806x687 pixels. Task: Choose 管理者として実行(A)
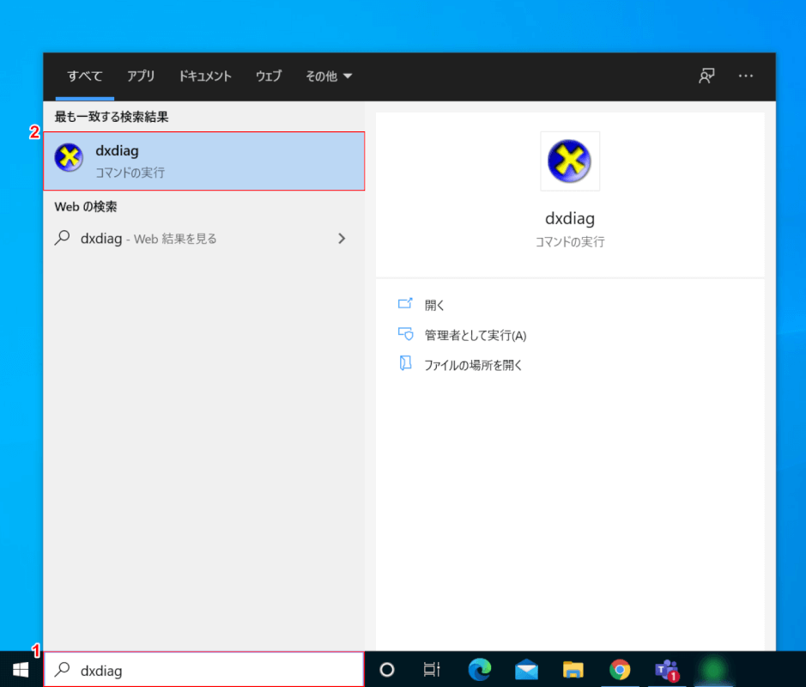tap(476, 335)
